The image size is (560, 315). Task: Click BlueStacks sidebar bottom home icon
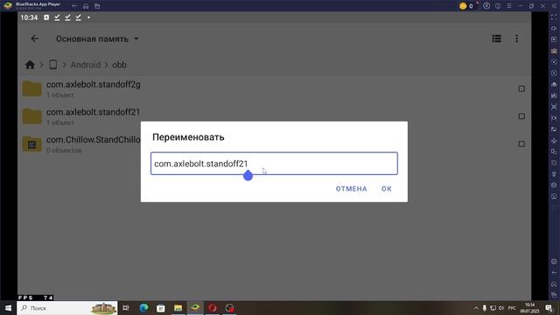[554, 284]
